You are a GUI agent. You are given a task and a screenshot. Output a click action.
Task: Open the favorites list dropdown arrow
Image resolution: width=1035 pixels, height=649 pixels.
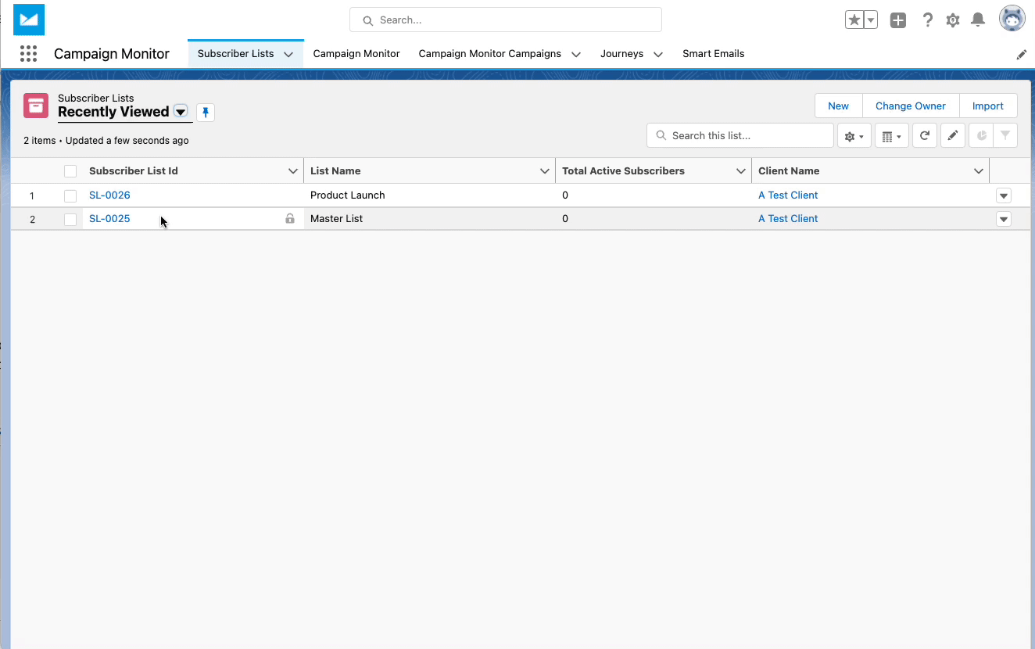(x=870, y=20)
